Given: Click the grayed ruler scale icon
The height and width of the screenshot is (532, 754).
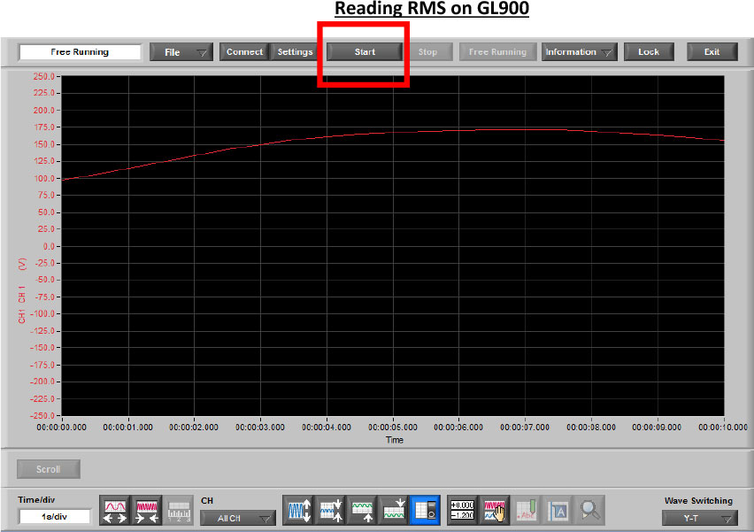Looking at the screenshot, I should click(x=179, y=511).
